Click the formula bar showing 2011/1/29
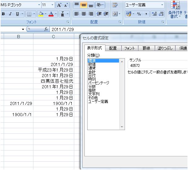Screen dimensions: 188x170 click(119, 29)
